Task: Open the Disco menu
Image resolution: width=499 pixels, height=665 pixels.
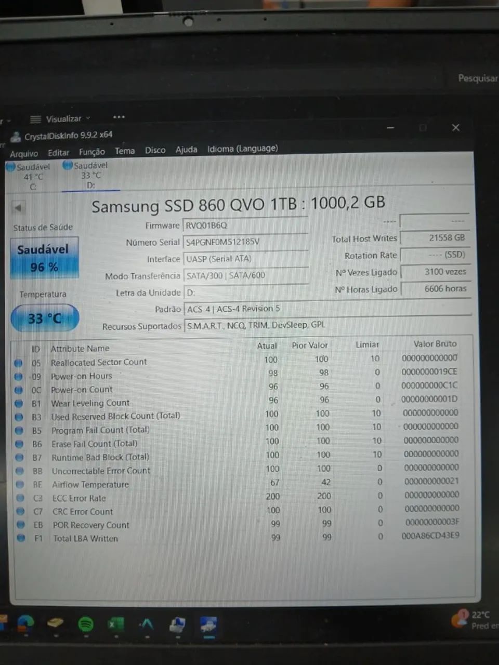Action: [x=155, y=150]
